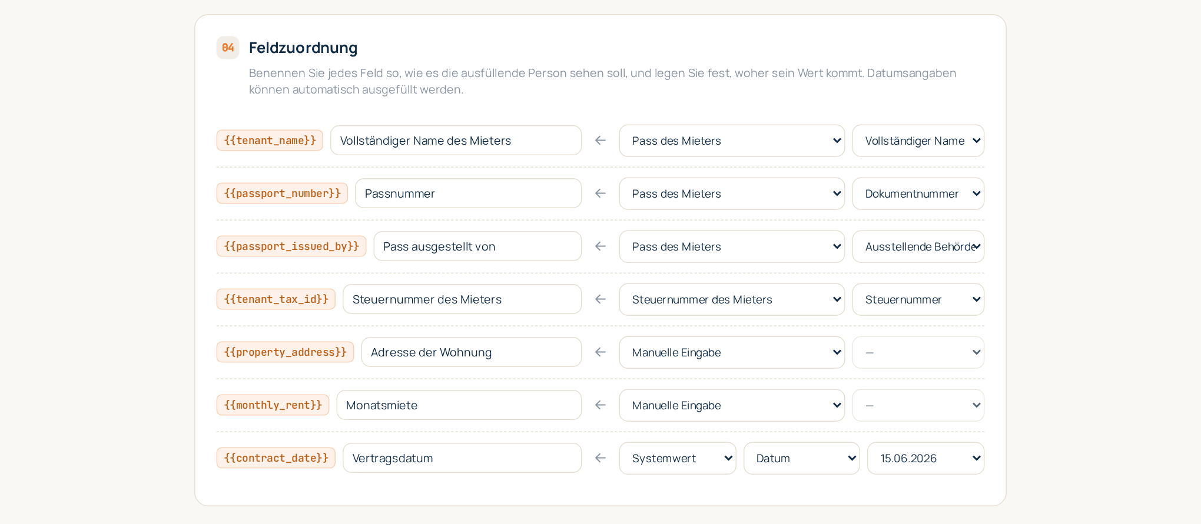Click the Vollständiger Name des Mieters input field
The image size is (1201, 524).
[x=456, y=141]
